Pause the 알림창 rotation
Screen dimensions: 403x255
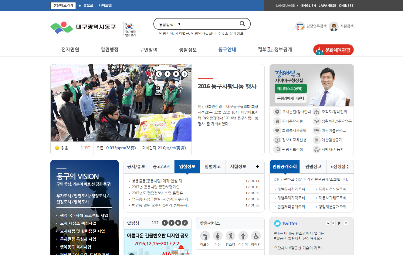pos(178,223)
